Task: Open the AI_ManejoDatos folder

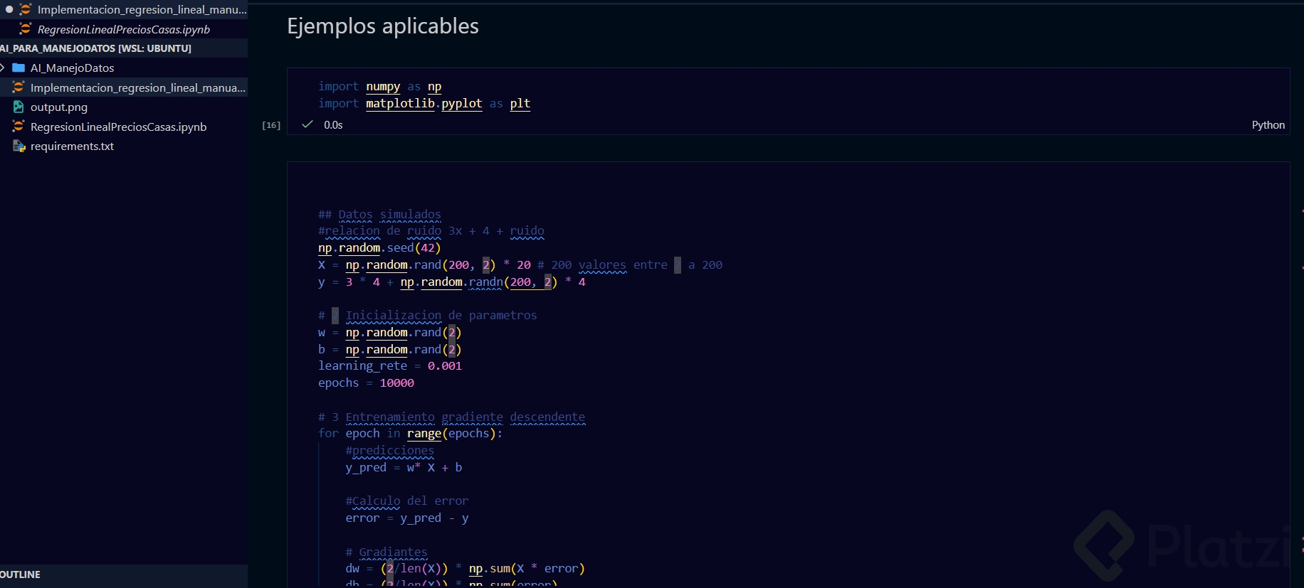Action: point(72,68)
